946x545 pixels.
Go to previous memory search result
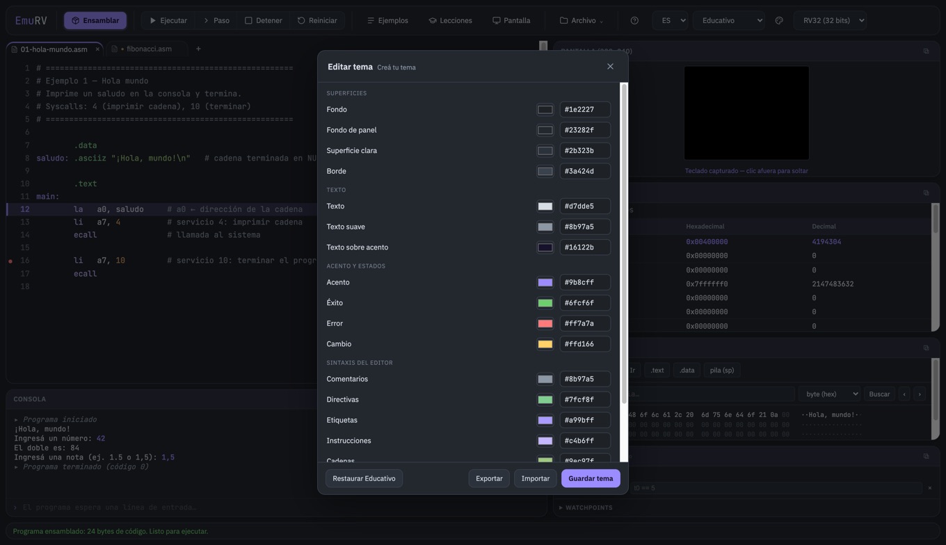tap(904, 394)
